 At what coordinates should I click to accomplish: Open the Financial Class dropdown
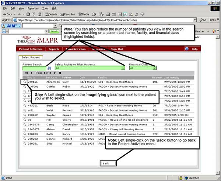click(154, 68)
